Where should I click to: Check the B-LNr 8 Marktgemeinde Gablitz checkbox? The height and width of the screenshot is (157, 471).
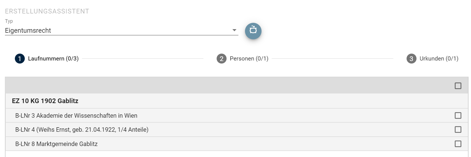click(458, 144)
